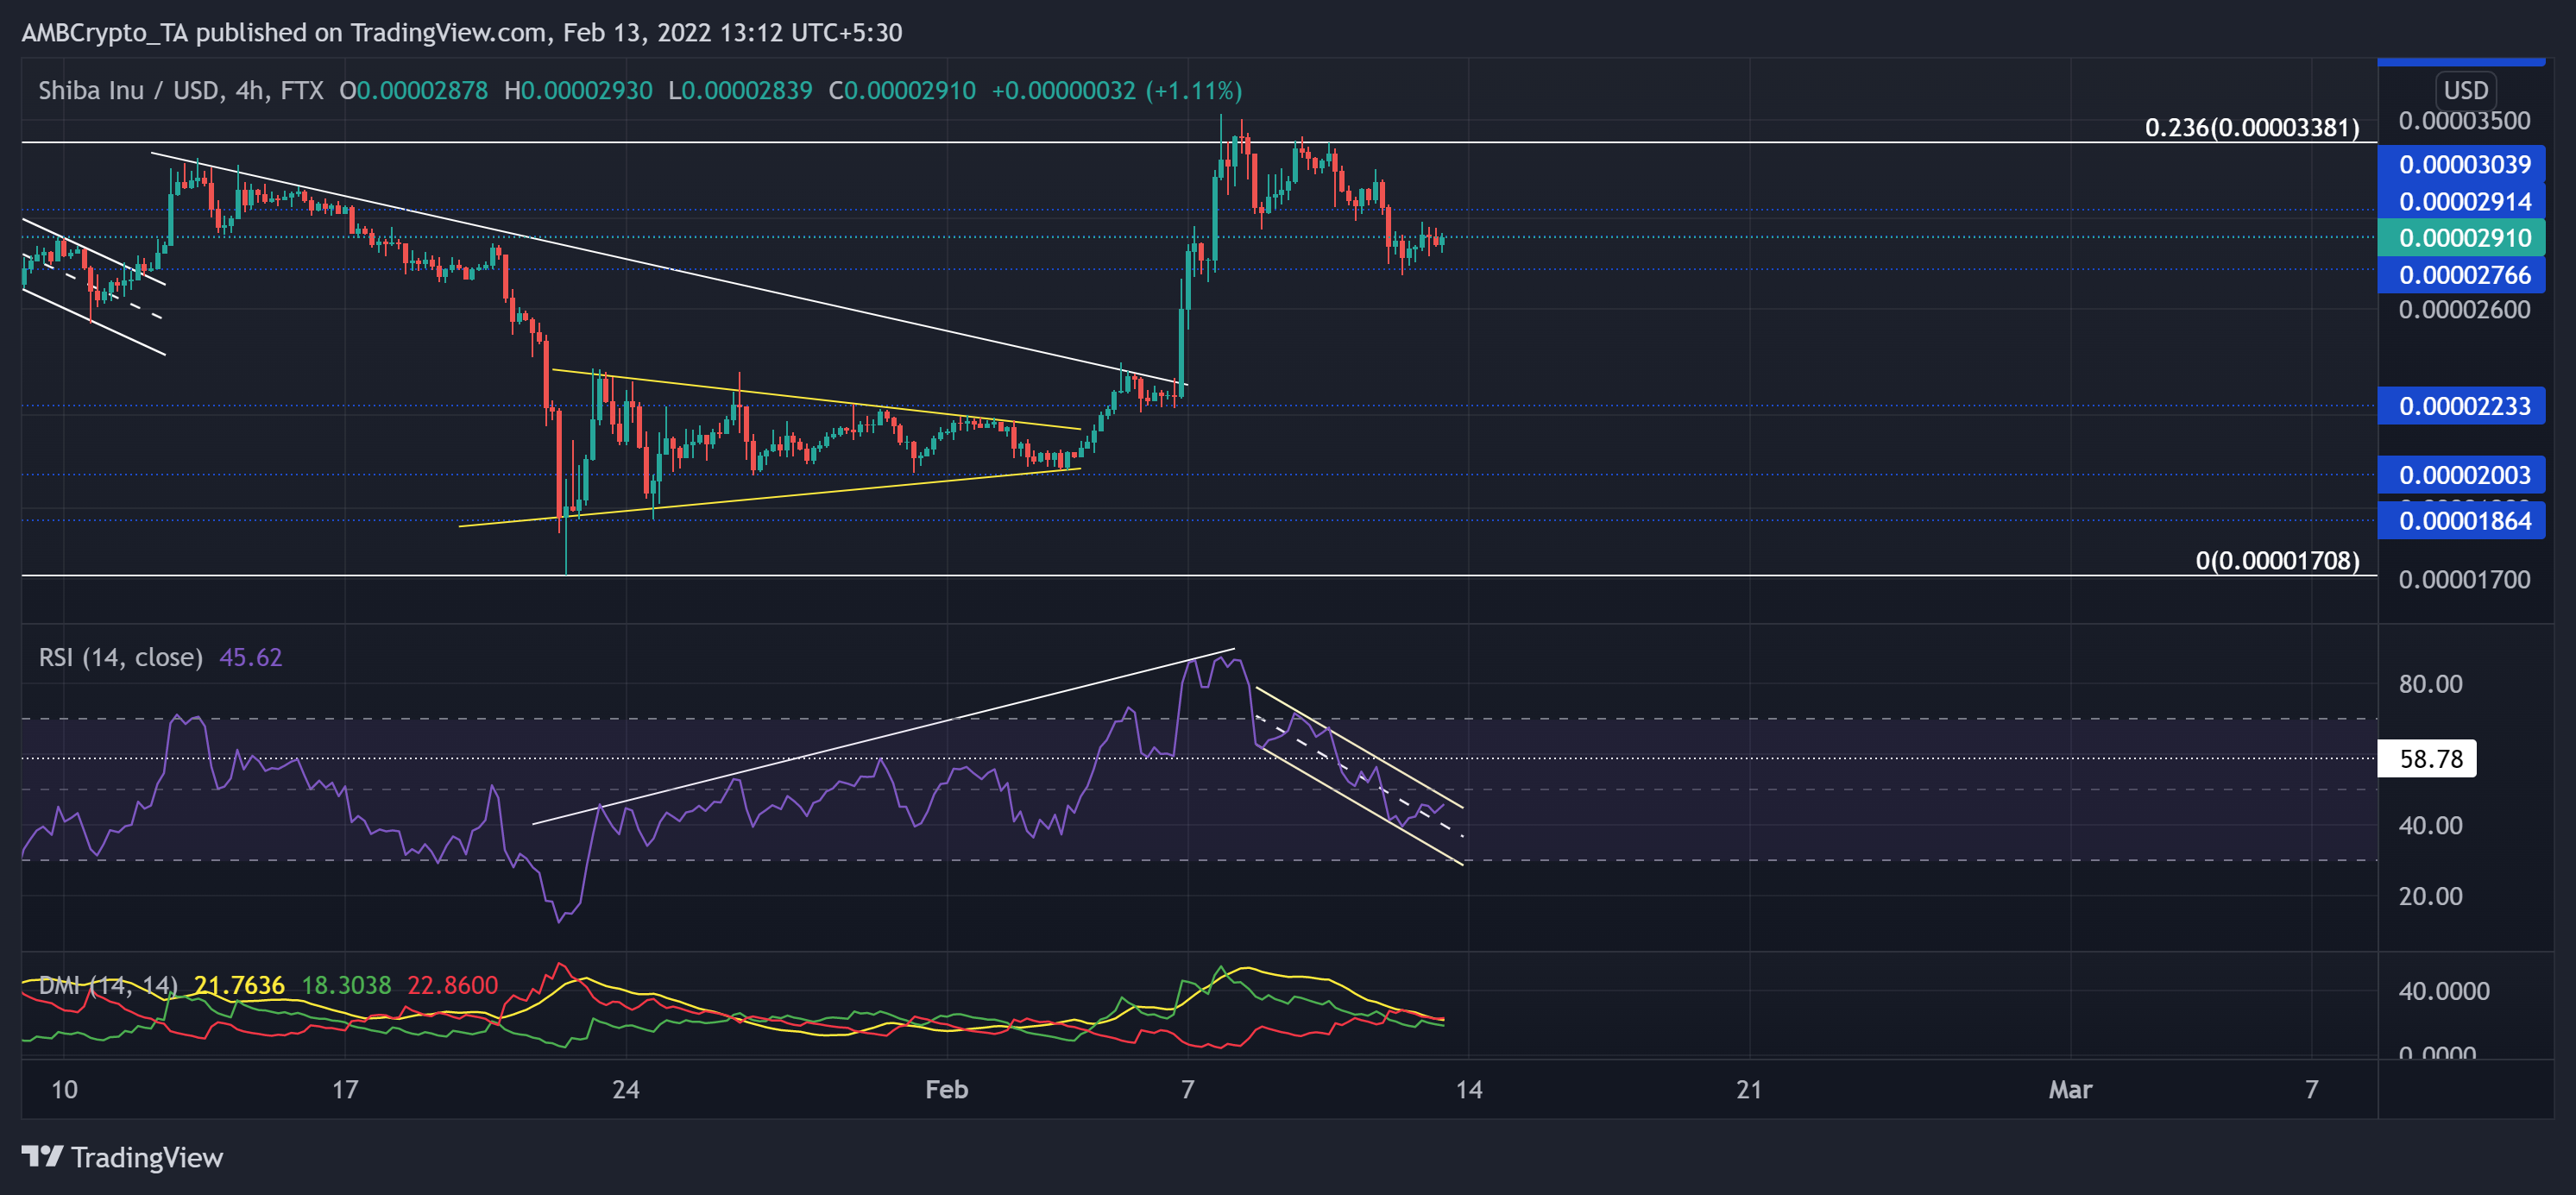Click the RSI (14, close) indicator label

tap(120, 657)
